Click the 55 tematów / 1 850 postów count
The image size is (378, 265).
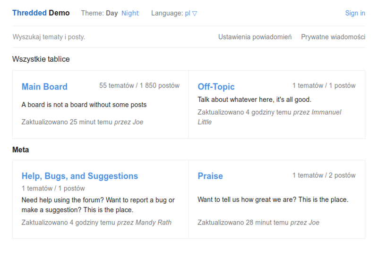(139, 86)
